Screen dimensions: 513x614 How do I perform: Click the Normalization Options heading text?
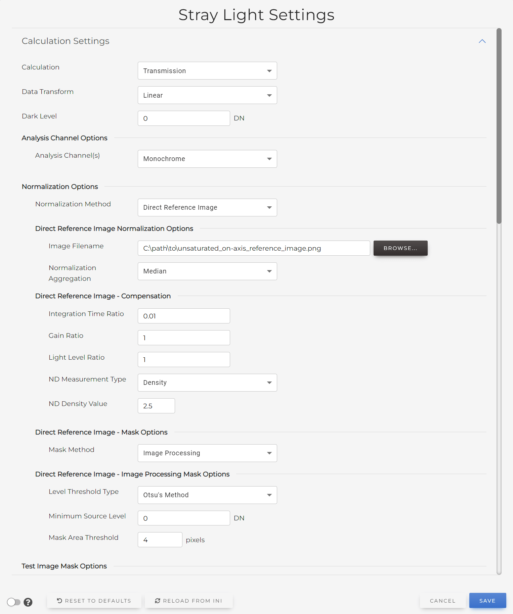click(x=60, y=187)
